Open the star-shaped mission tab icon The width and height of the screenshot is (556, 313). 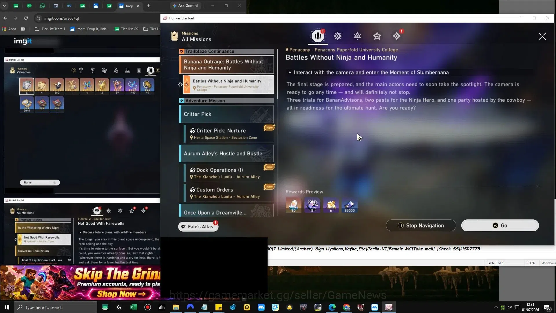pos(377,36)
